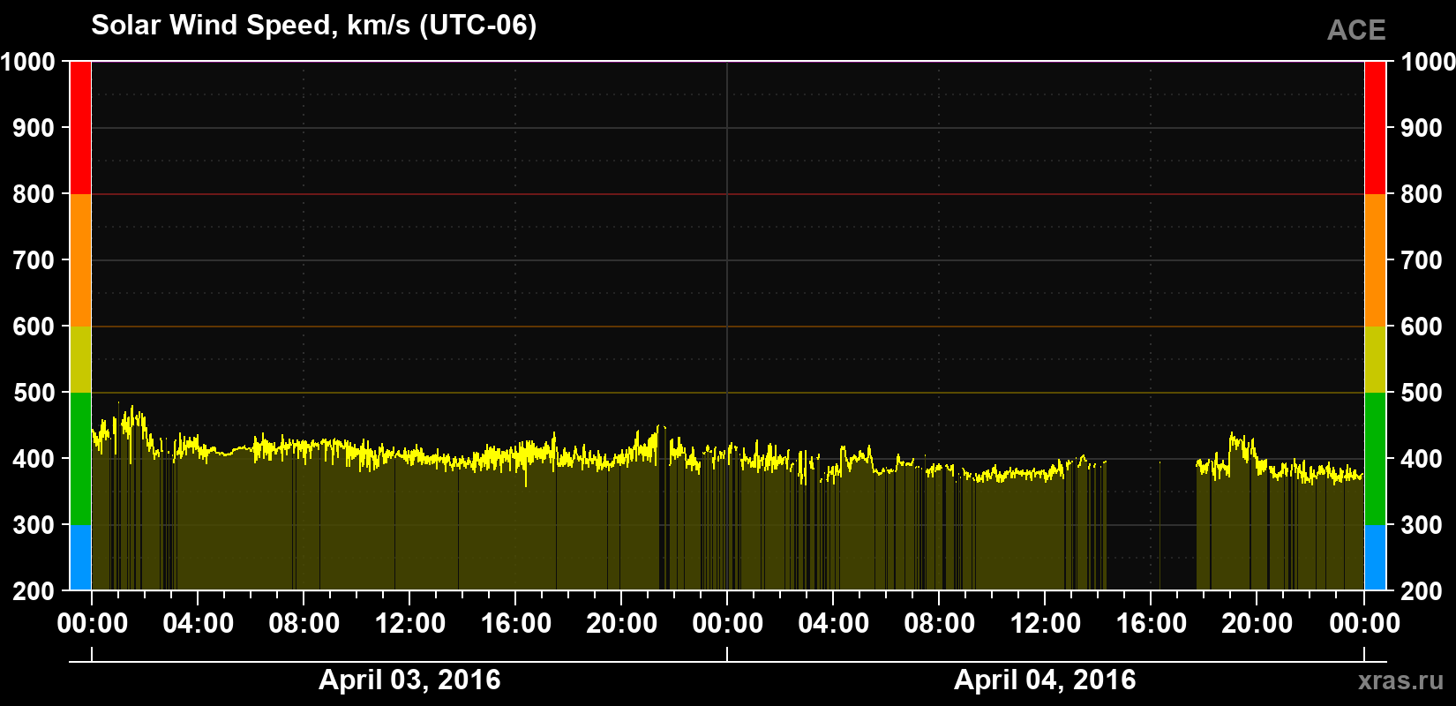
Task: Click the chart title 'Solar Wind Speed, km/s (UTC-06)'
Action: tap(313, 26)
